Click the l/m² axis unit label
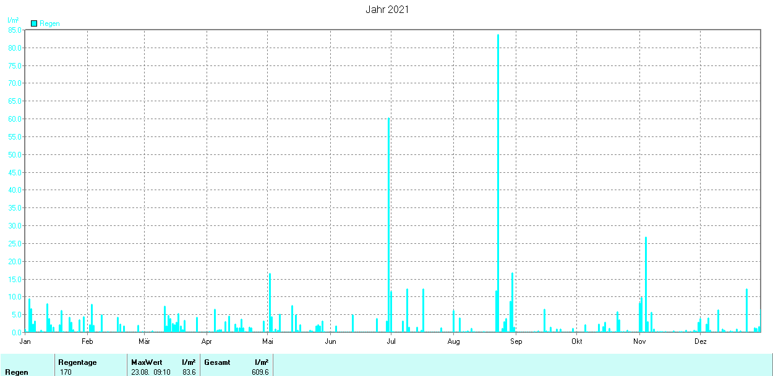The width and height of the screenshot is (773, 376). pyautogui.click(x=13, y=20)
